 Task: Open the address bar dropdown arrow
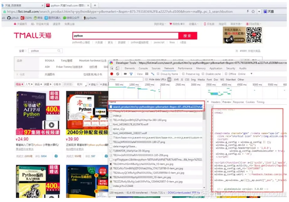click(259, 11)
